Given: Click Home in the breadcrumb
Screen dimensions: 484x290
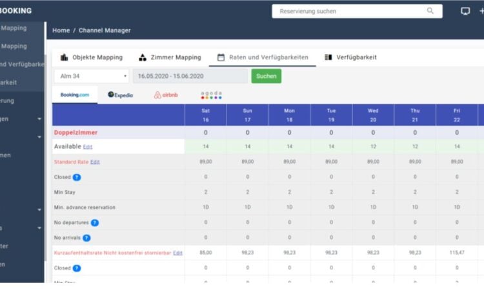Looking at the screenshot, I should (61, 30).
